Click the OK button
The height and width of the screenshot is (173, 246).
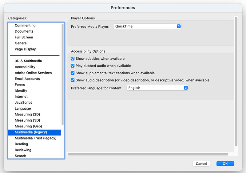(x=225, y=164)
